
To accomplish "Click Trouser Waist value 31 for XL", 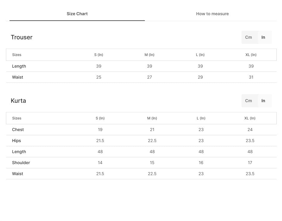I will (251, 77).
